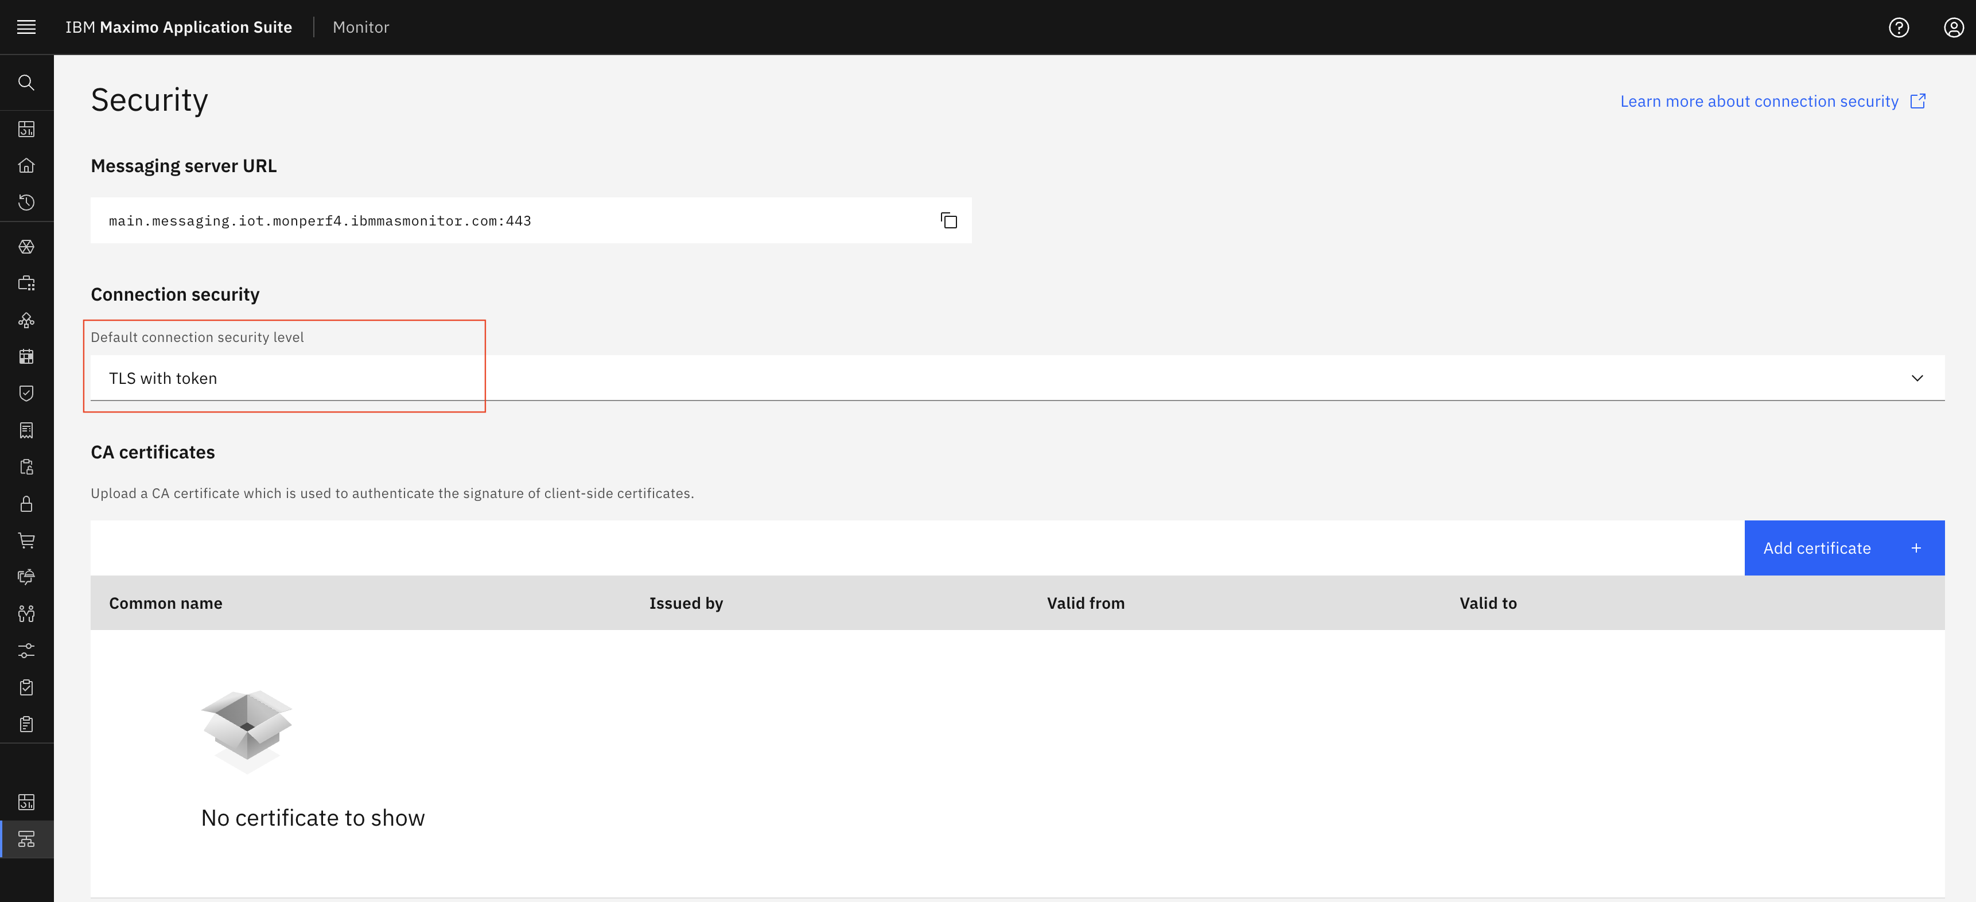Open the lower dashboard icon near sidebar bottom
1976x902 pixels.
[26, 802]
